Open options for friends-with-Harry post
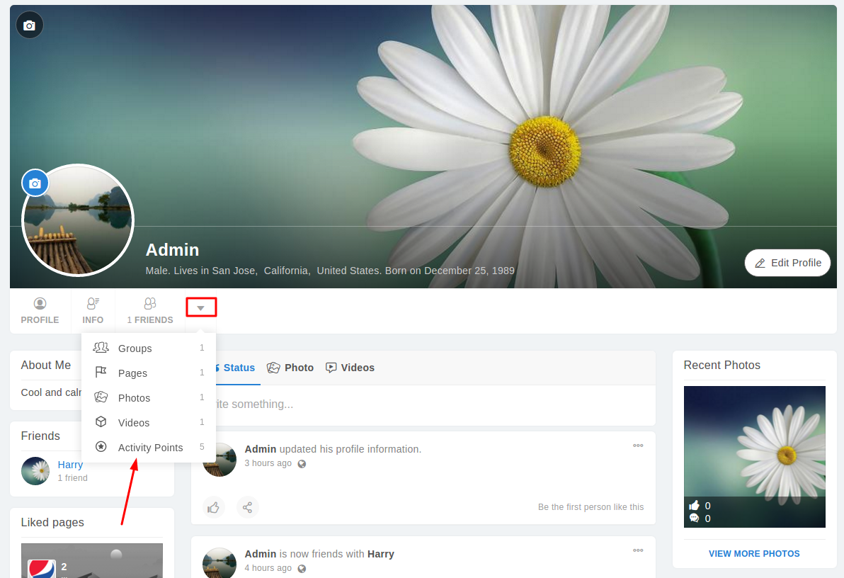This screenshot has width=844, height=578. coord(638,550)
